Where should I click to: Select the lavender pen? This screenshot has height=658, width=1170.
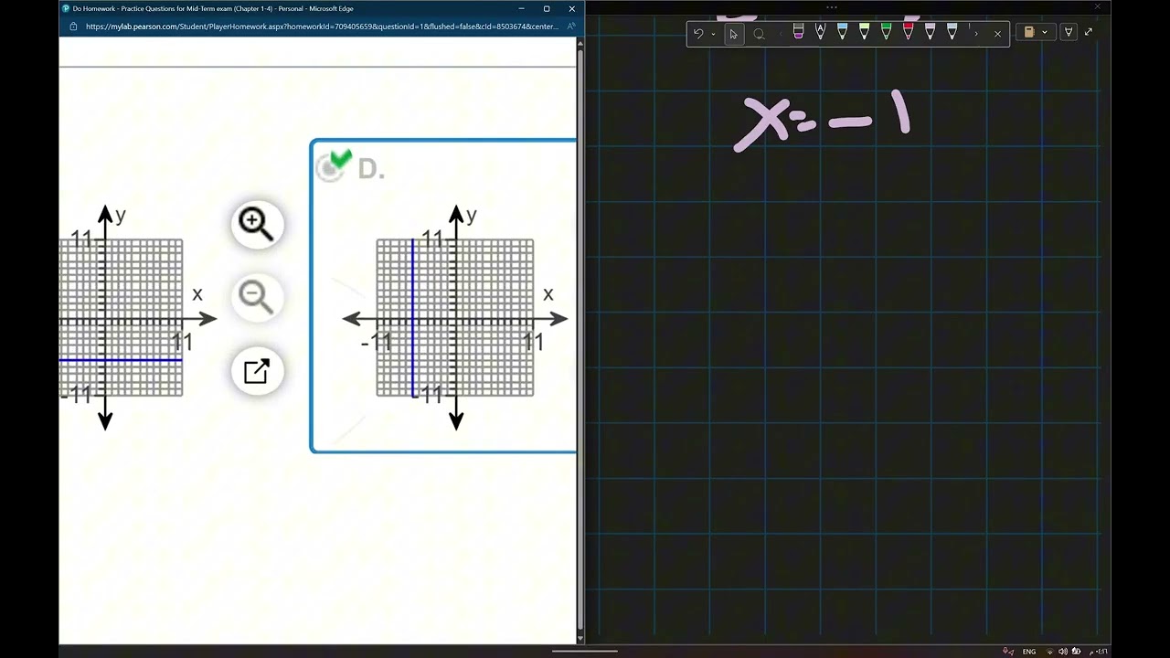click(x=930, y=32)
